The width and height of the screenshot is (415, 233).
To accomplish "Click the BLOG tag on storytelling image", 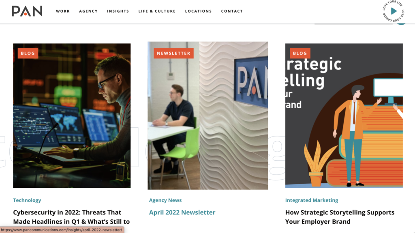I will point(300,53).
